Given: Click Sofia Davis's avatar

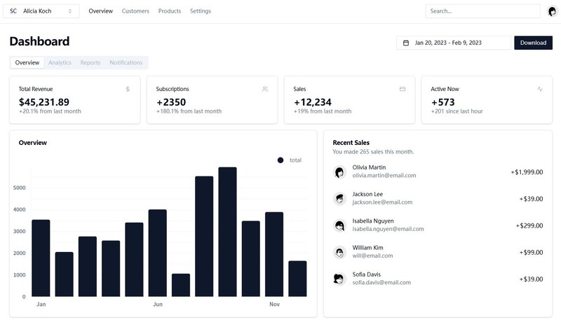Looking at the screenshot, I should pyautogui.click(x=339, y=278).
